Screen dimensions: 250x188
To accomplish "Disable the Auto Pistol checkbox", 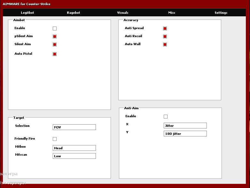I will click(x=55, y=54).
